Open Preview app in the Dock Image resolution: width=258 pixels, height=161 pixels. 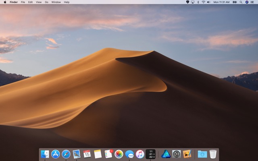[x=77, y=154]
